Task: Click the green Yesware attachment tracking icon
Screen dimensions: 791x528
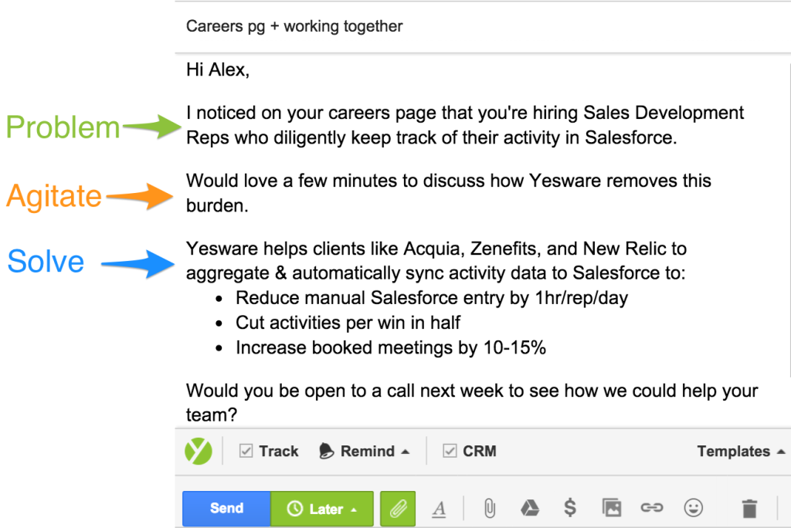Action: pos(397,509)
